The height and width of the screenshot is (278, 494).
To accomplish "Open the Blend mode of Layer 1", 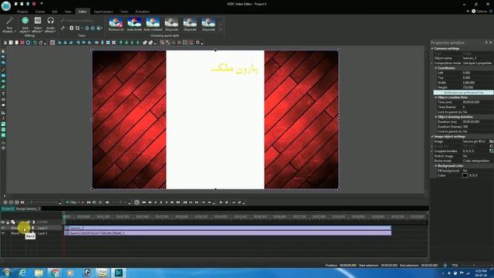I will pyautogui.click(x=15, y=233).
